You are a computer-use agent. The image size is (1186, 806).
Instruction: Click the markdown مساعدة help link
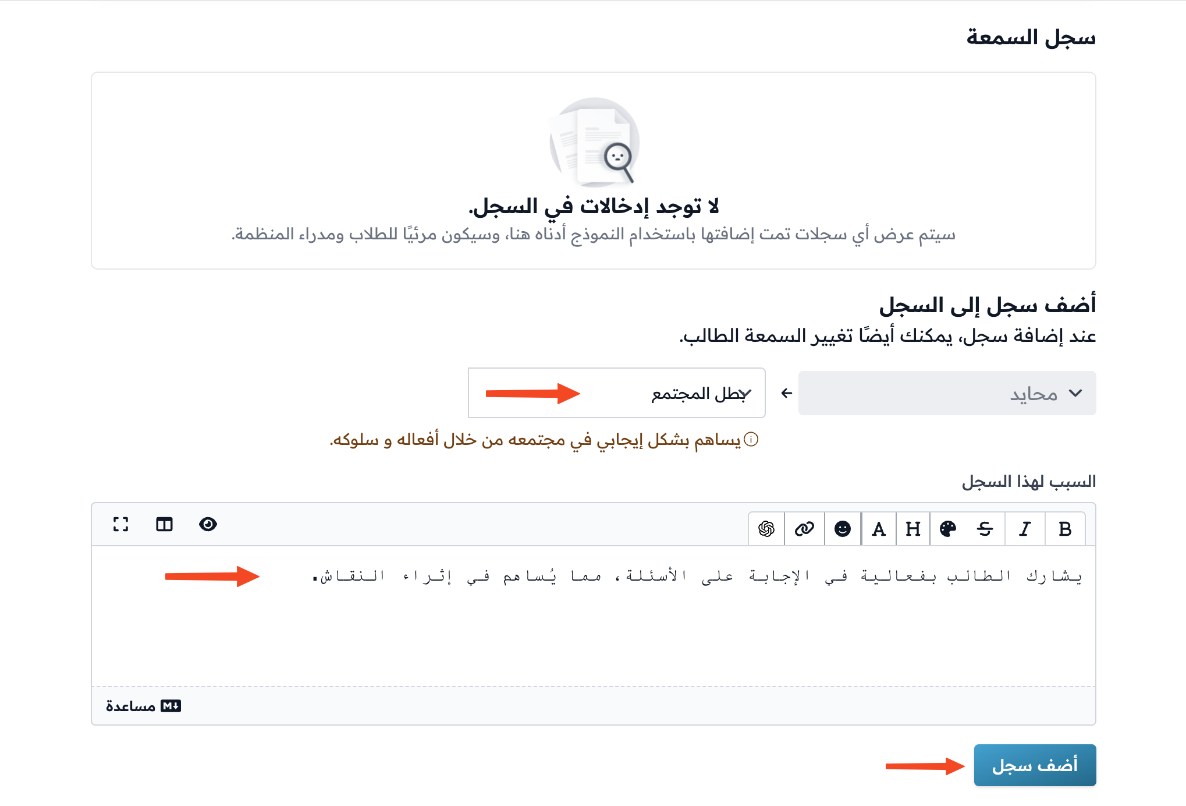(x=143, y=706)
